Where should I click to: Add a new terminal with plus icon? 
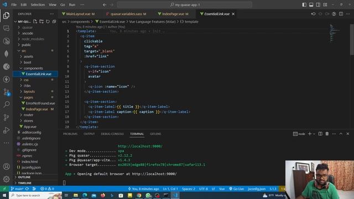[310, 134]
